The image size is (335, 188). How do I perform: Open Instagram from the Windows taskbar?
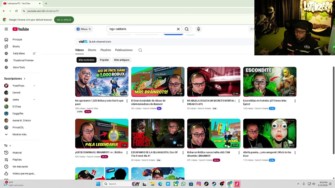199,184
